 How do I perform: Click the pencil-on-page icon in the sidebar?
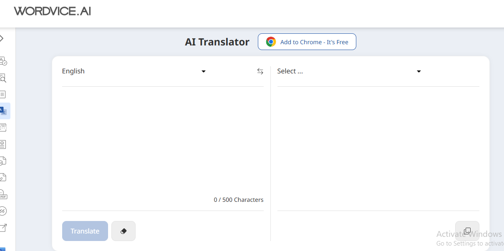point(3,178)
